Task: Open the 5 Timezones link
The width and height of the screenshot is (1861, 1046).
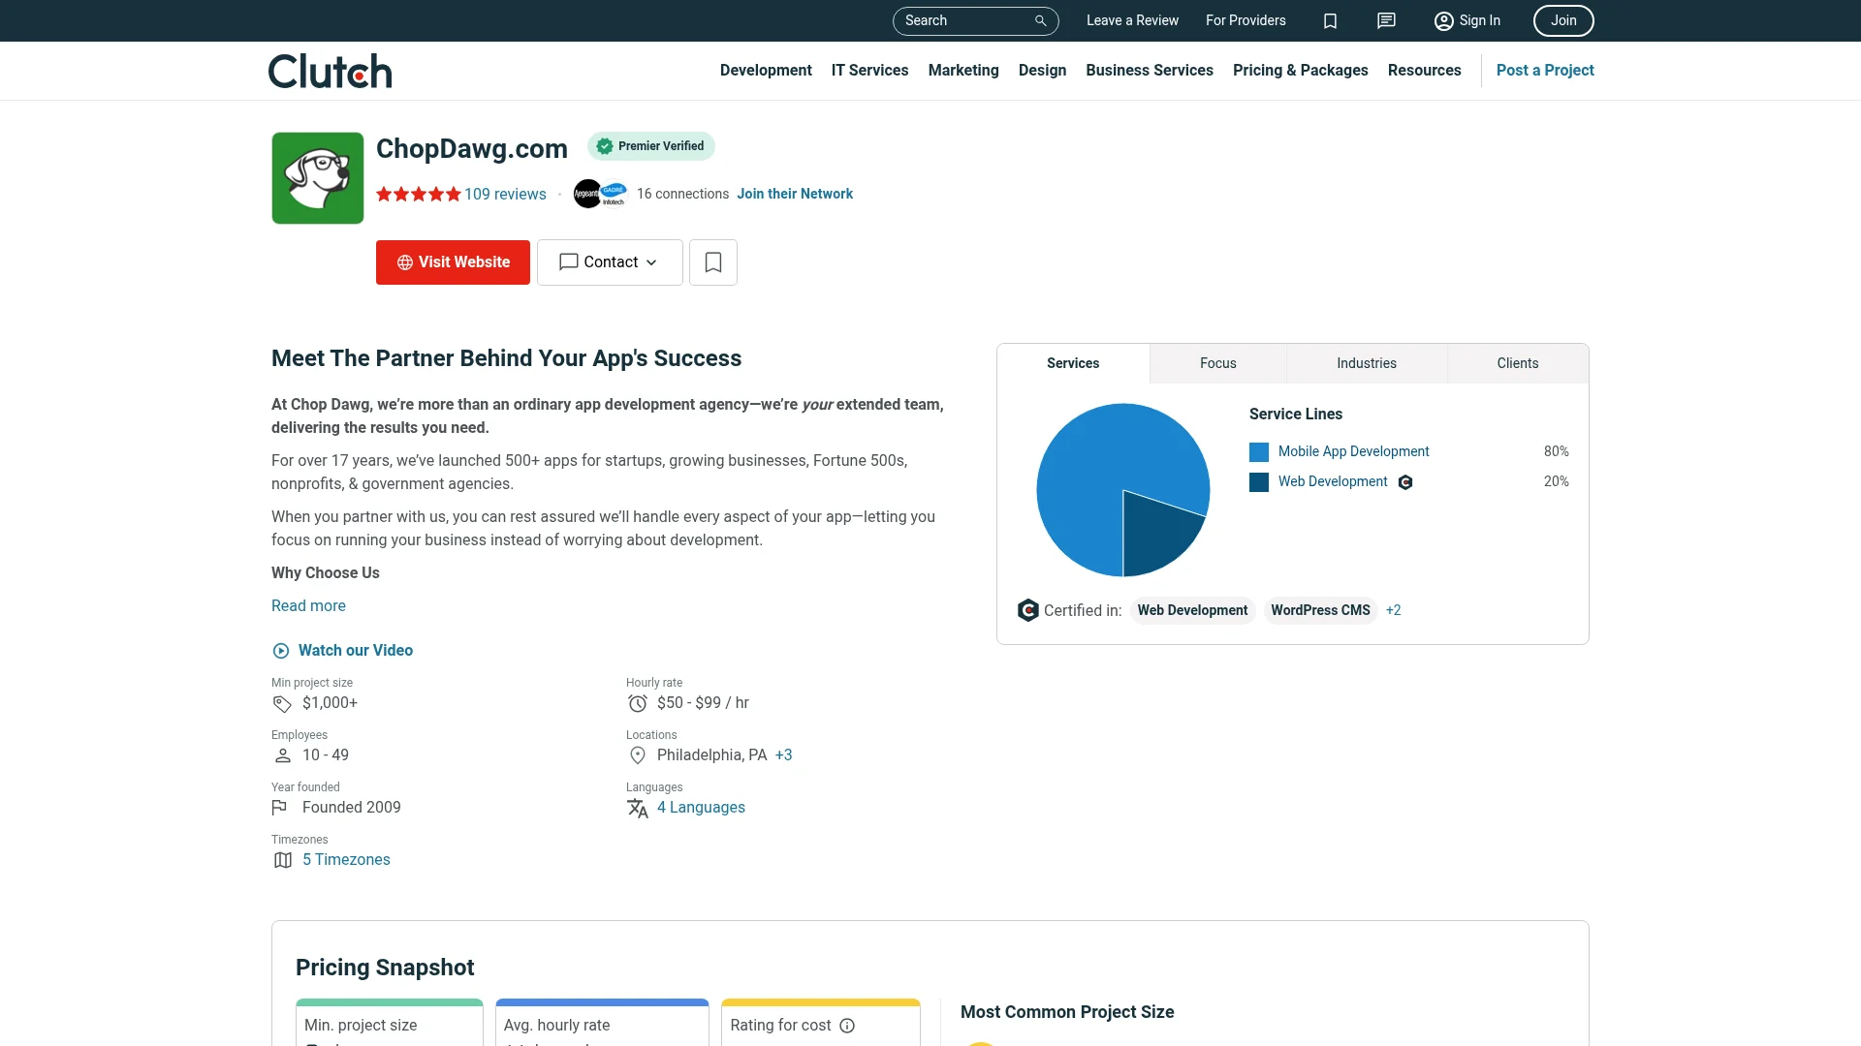Action: (346, 860)
